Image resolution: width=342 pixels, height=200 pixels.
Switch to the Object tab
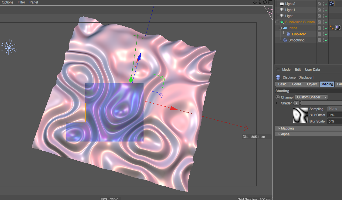[x=312, y=84]
